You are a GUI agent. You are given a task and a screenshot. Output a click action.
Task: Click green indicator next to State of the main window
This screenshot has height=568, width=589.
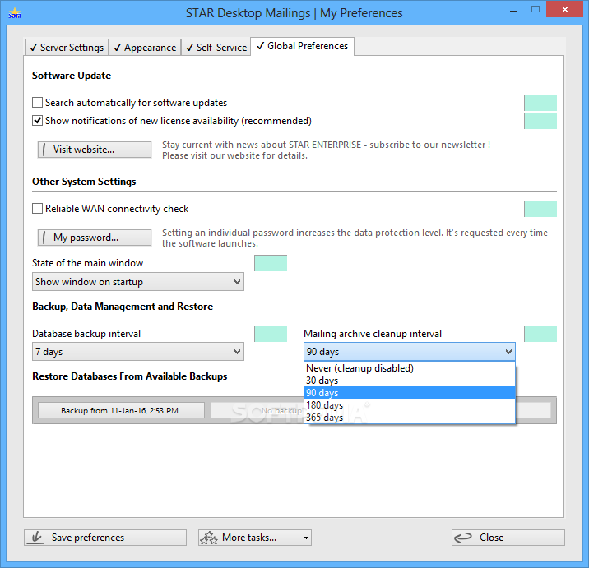(271, 263)
